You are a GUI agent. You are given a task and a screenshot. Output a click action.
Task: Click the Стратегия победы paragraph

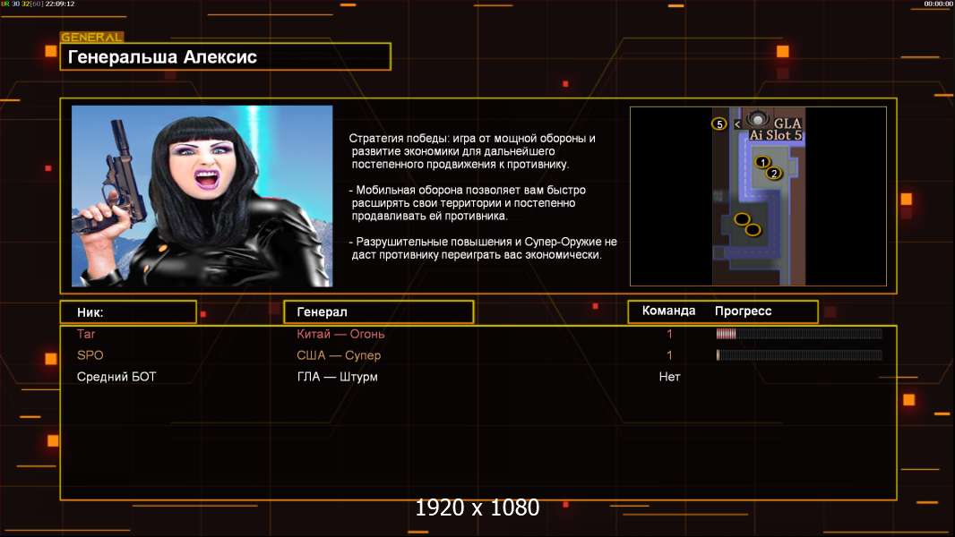click(x=473, y=151)
